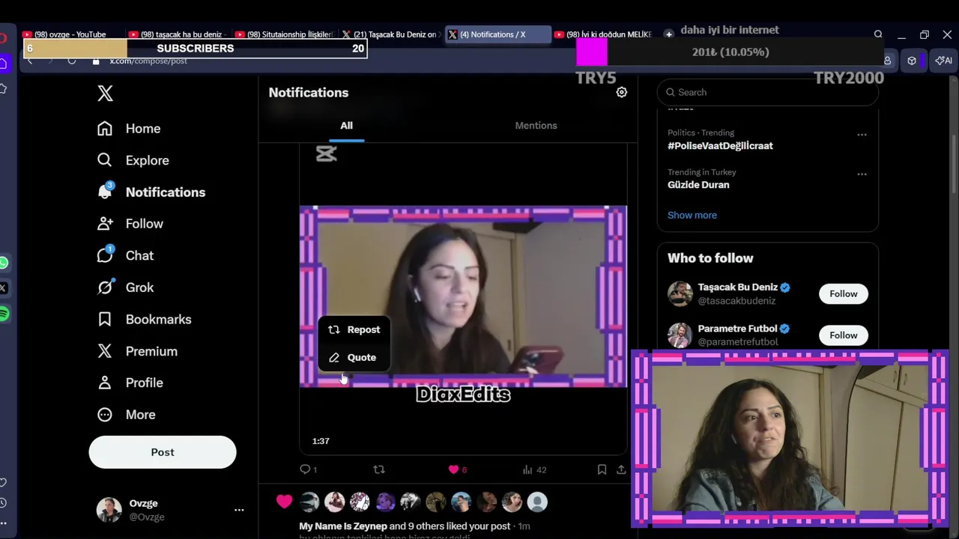Click the browser address bar URL

[x=148, y=61]
